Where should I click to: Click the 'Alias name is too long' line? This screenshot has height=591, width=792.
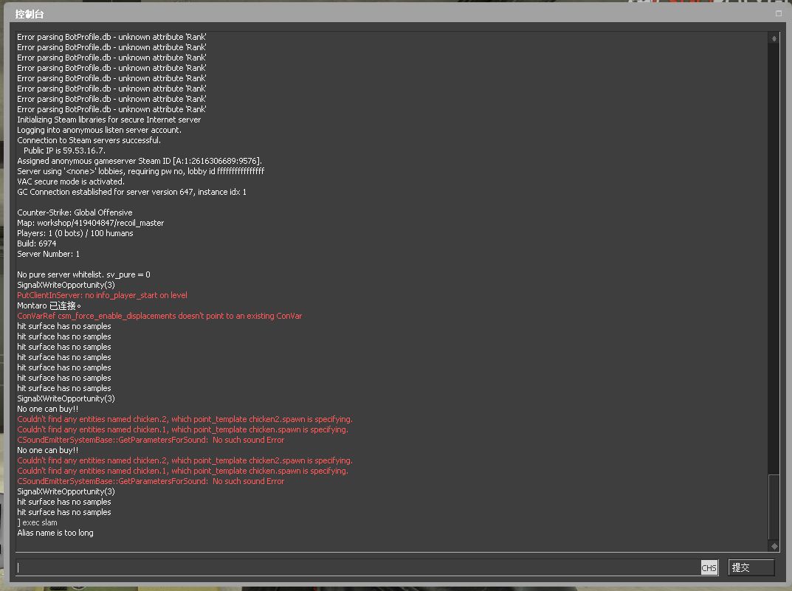55,533
